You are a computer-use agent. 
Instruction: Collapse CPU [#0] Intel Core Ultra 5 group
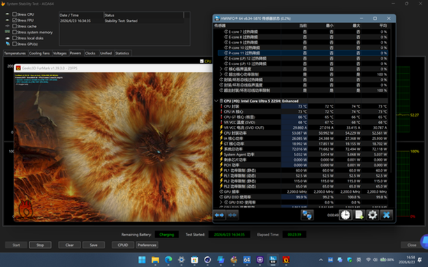click(216, 101)
